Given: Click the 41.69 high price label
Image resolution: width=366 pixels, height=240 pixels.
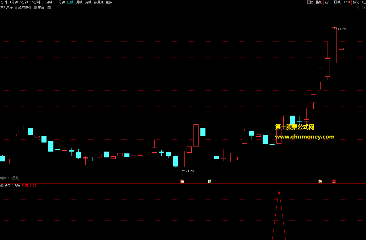Looking at the screenshot, I should point(342,29).
